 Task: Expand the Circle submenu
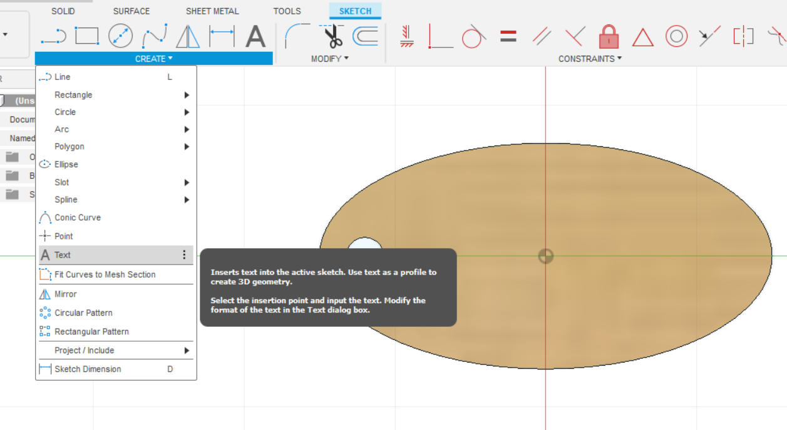click(x=187, y=112)
